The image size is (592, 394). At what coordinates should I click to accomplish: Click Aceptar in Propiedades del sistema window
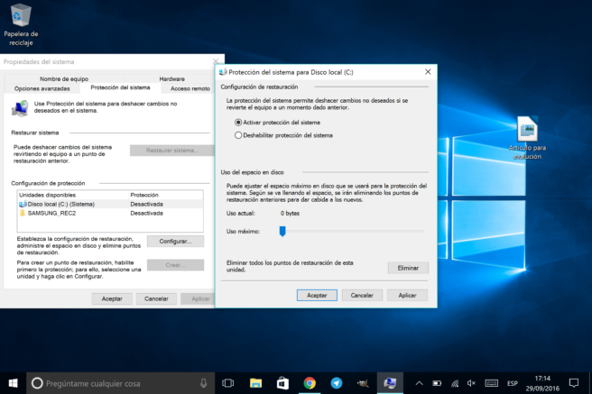[112, 298]
